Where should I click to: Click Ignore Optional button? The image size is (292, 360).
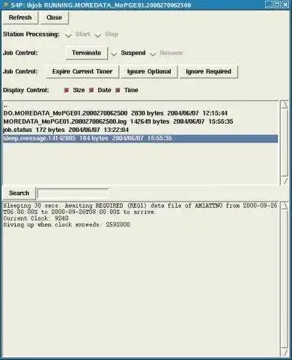pyautogui.click(x=149, y=72)
